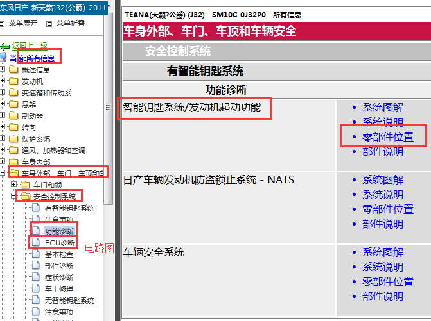Viewport: 431px width, 321px height.
Task: Open 零部件位置 for NATS 防盗锁止系统
Action: click(x=388, y=210)
